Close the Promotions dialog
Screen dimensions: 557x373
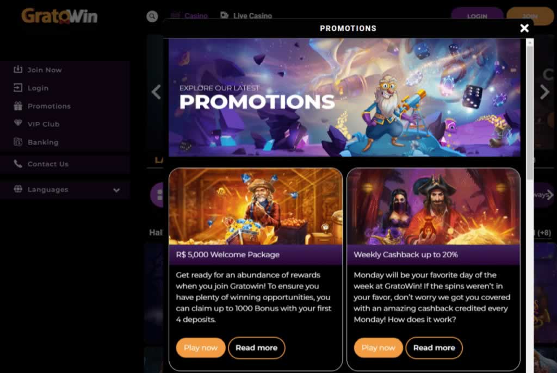click(x=524, y=28)
